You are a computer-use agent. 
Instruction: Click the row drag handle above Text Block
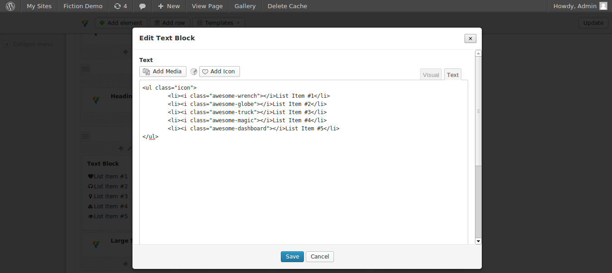point(85,136)
